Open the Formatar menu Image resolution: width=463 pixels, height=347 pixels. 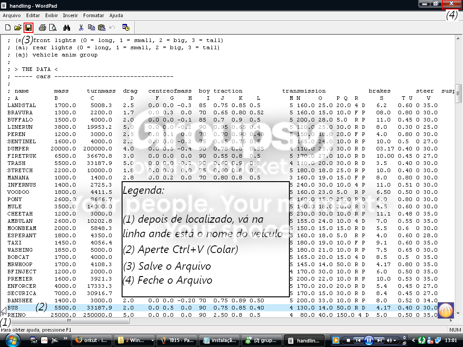click(x=93, y=15)
